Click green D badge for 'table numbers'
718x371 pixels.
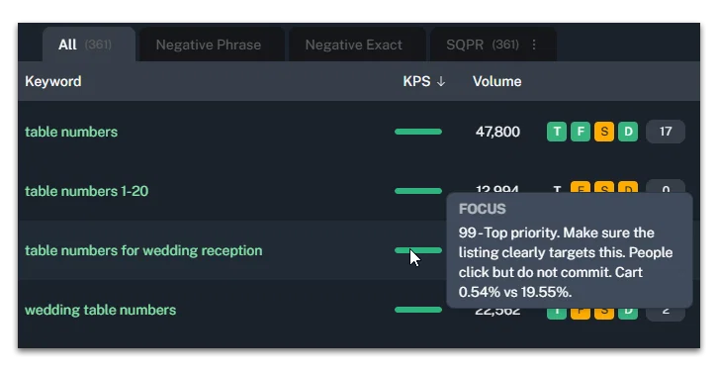tap(628, 132)
